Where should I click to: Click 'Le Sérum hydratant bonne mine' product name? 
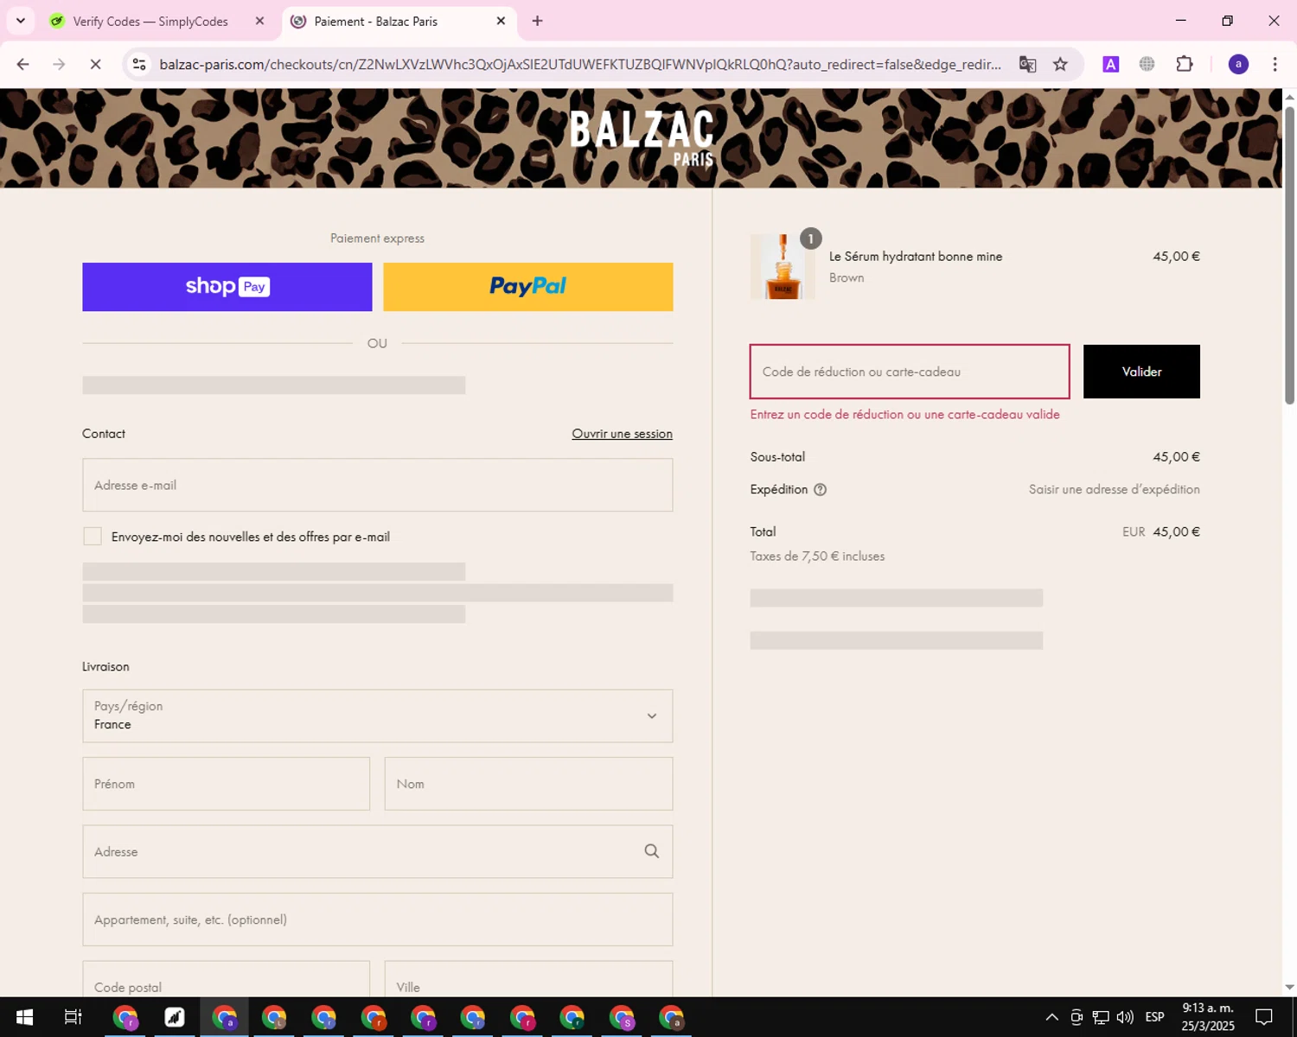916,257
